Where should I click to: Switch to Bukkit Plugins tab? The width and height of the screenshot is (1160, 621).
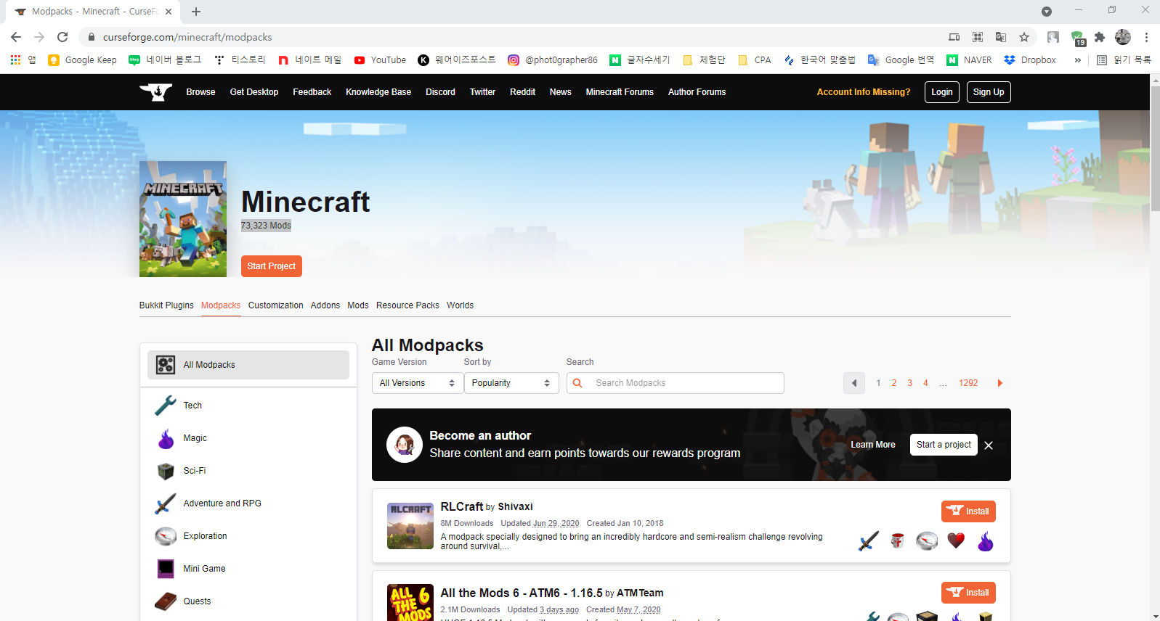(166, 305)
